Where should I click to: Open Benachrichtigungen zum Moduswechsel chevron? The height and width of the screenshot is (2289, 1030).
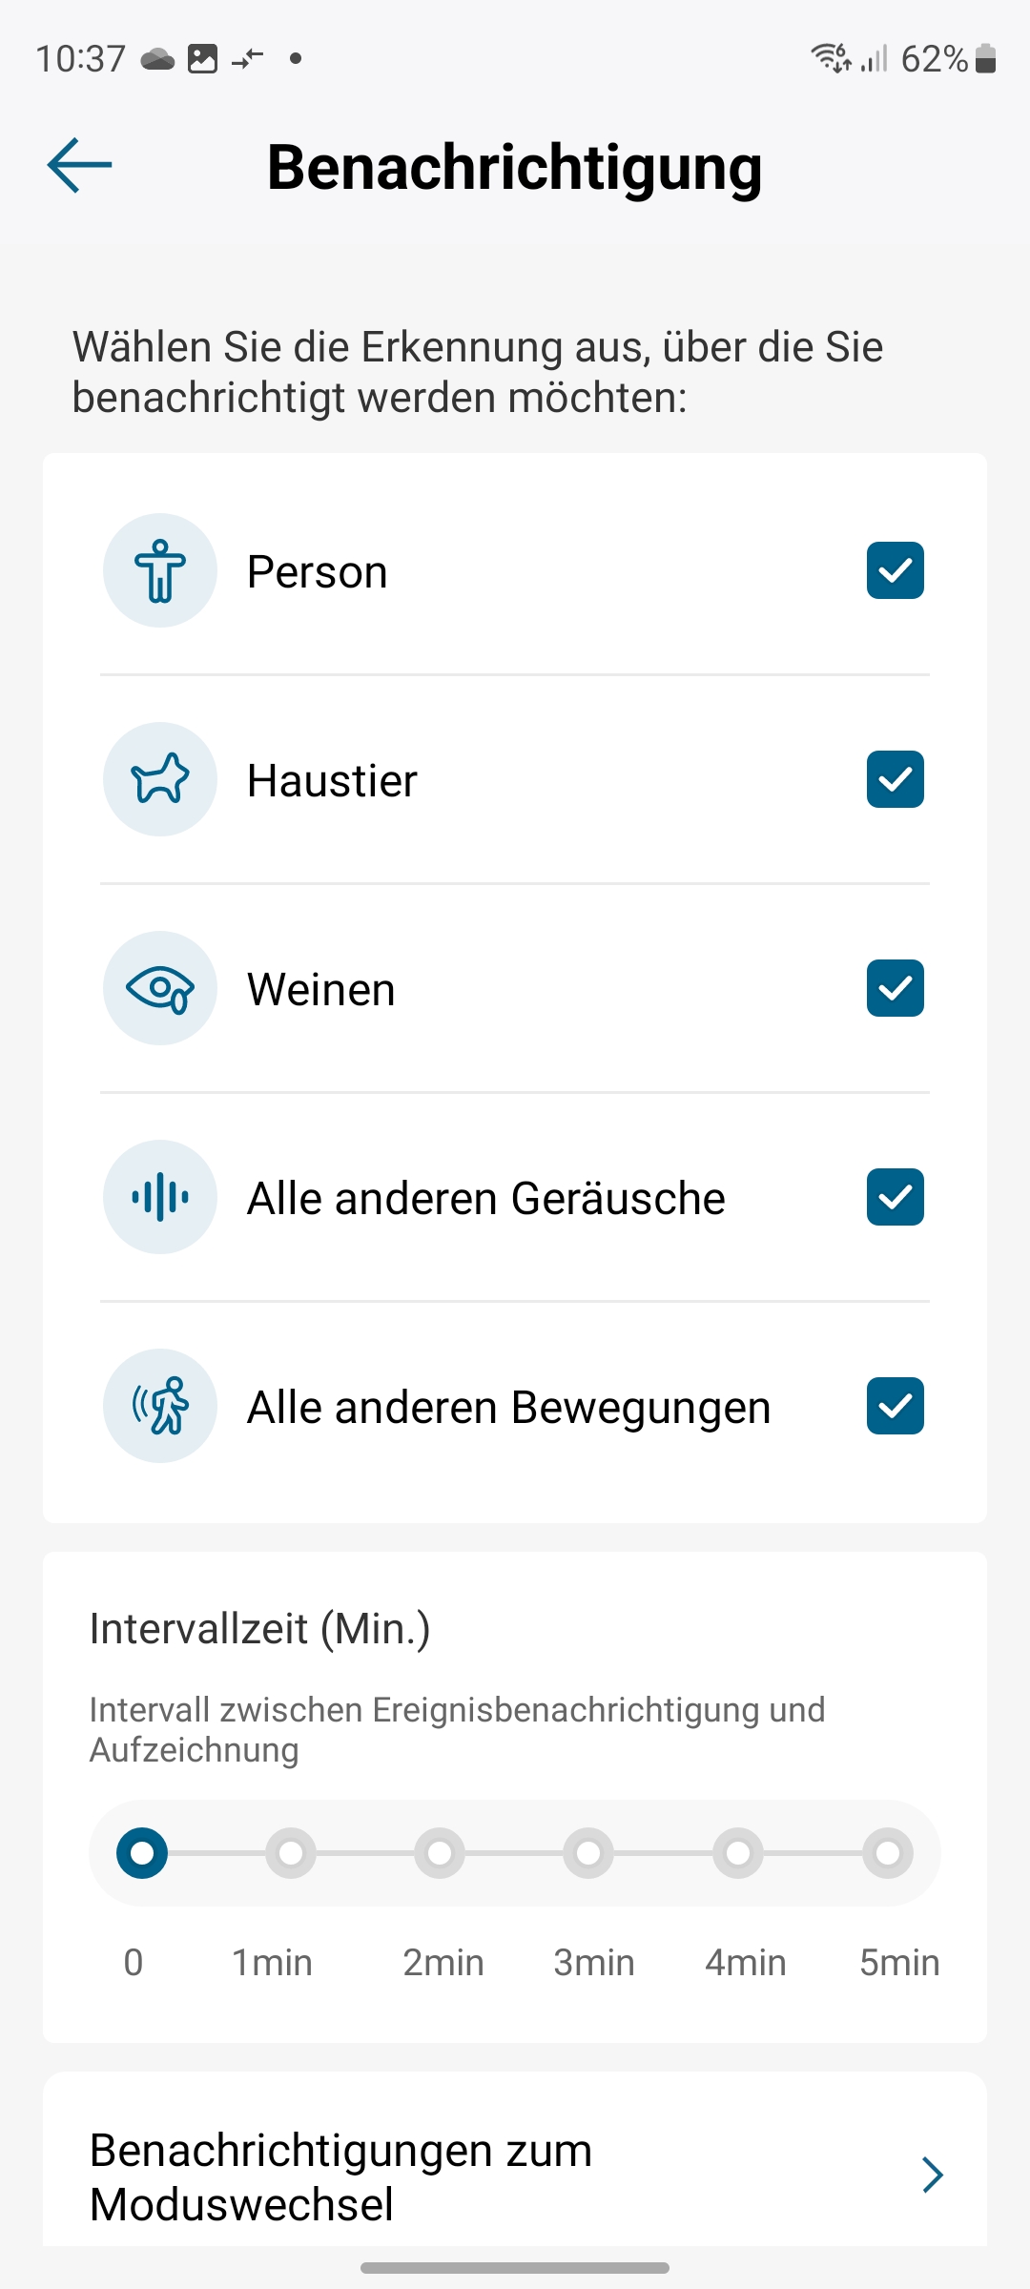pyautogui.click(x=933, y=2176)
